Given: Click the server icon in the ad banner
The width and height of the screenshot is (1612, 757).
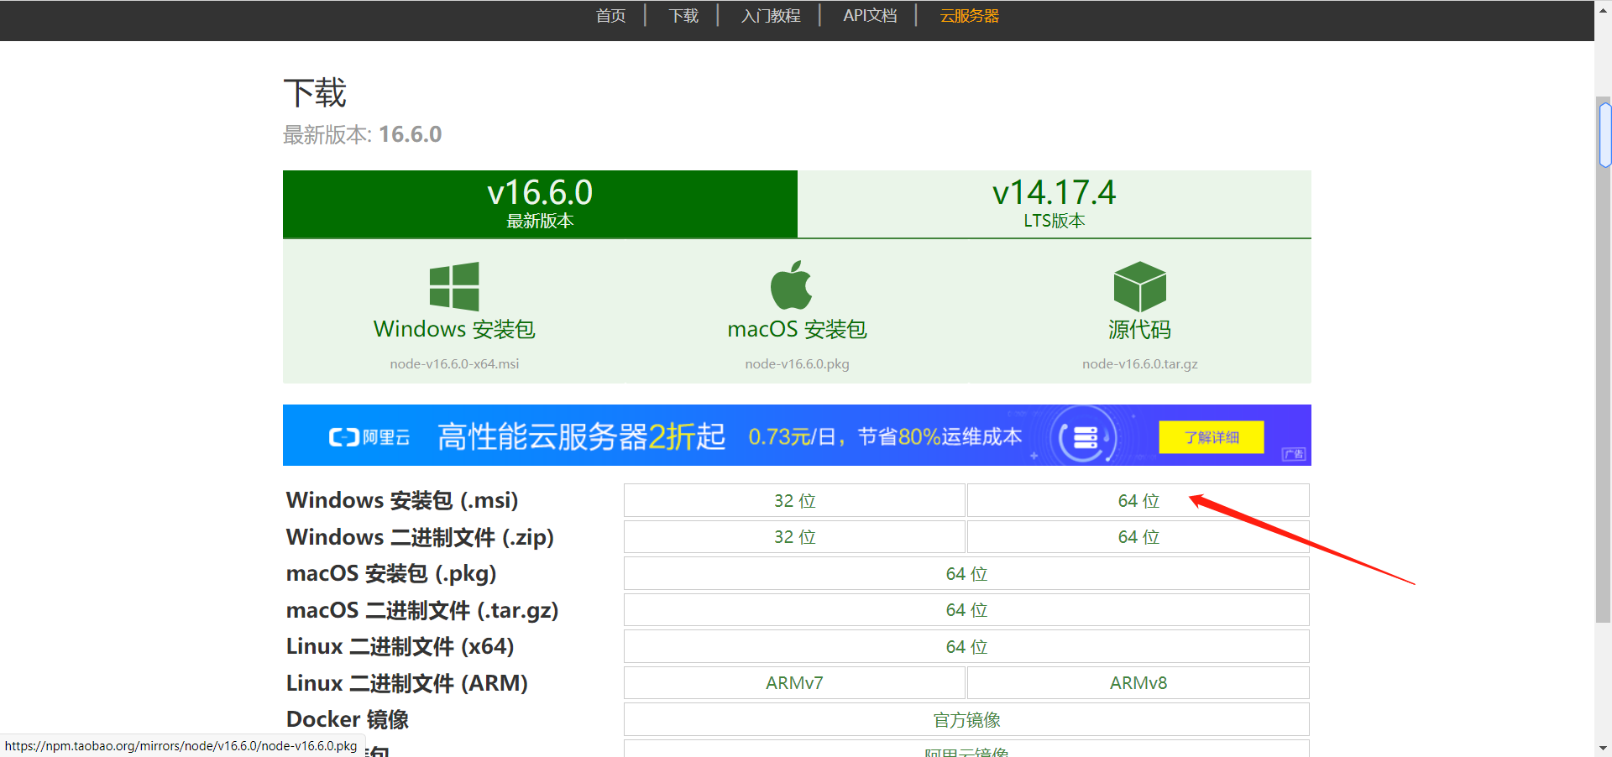Looking at the screenshot, I should (1085, 436).
